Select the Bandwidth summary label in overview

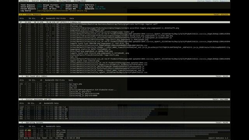click(x=89, y=9)
